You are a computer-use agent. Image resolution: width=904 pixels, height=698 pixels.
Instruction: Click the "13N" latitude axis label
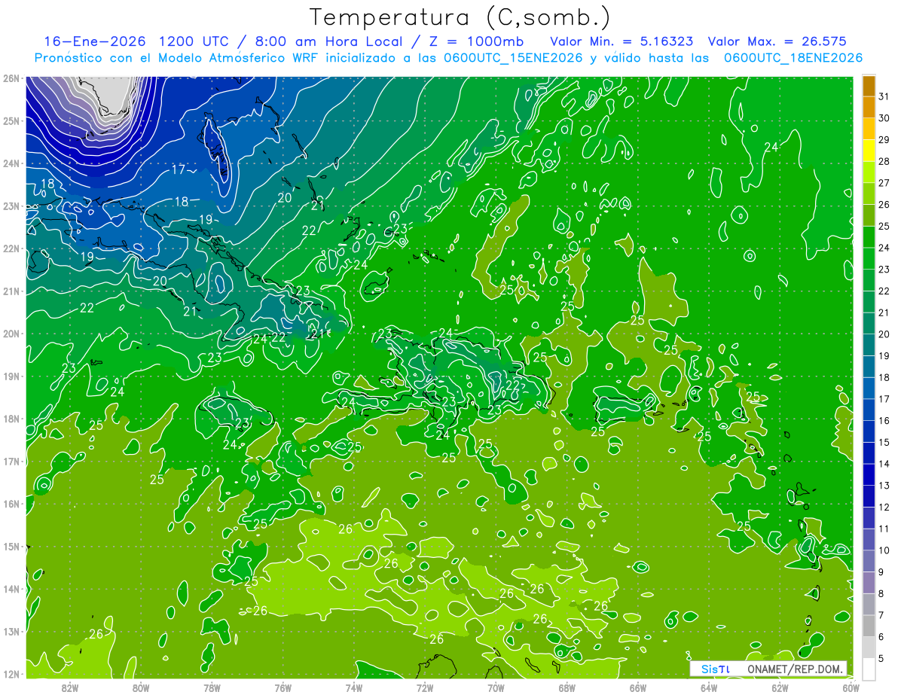(11, 632)
